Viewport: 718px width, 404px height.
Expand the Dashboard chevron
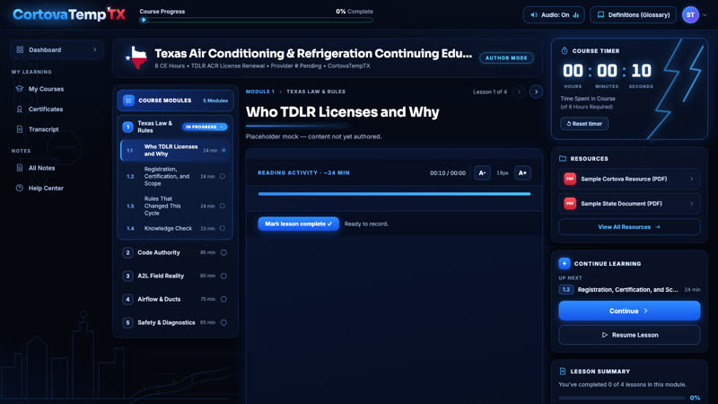[x=95, y=49]
